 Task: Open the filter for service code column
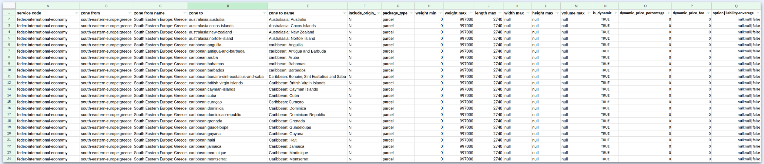point(76,13)
